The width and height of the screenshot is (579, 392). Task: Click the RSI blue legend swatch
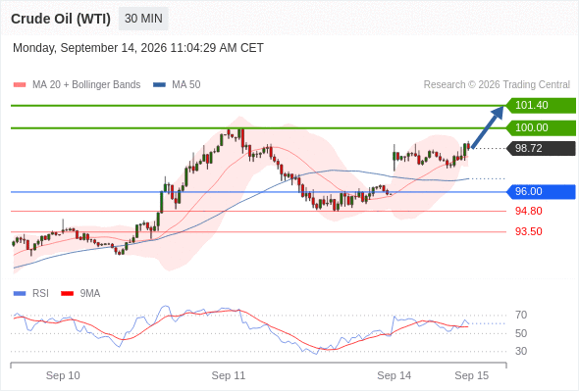20,294
